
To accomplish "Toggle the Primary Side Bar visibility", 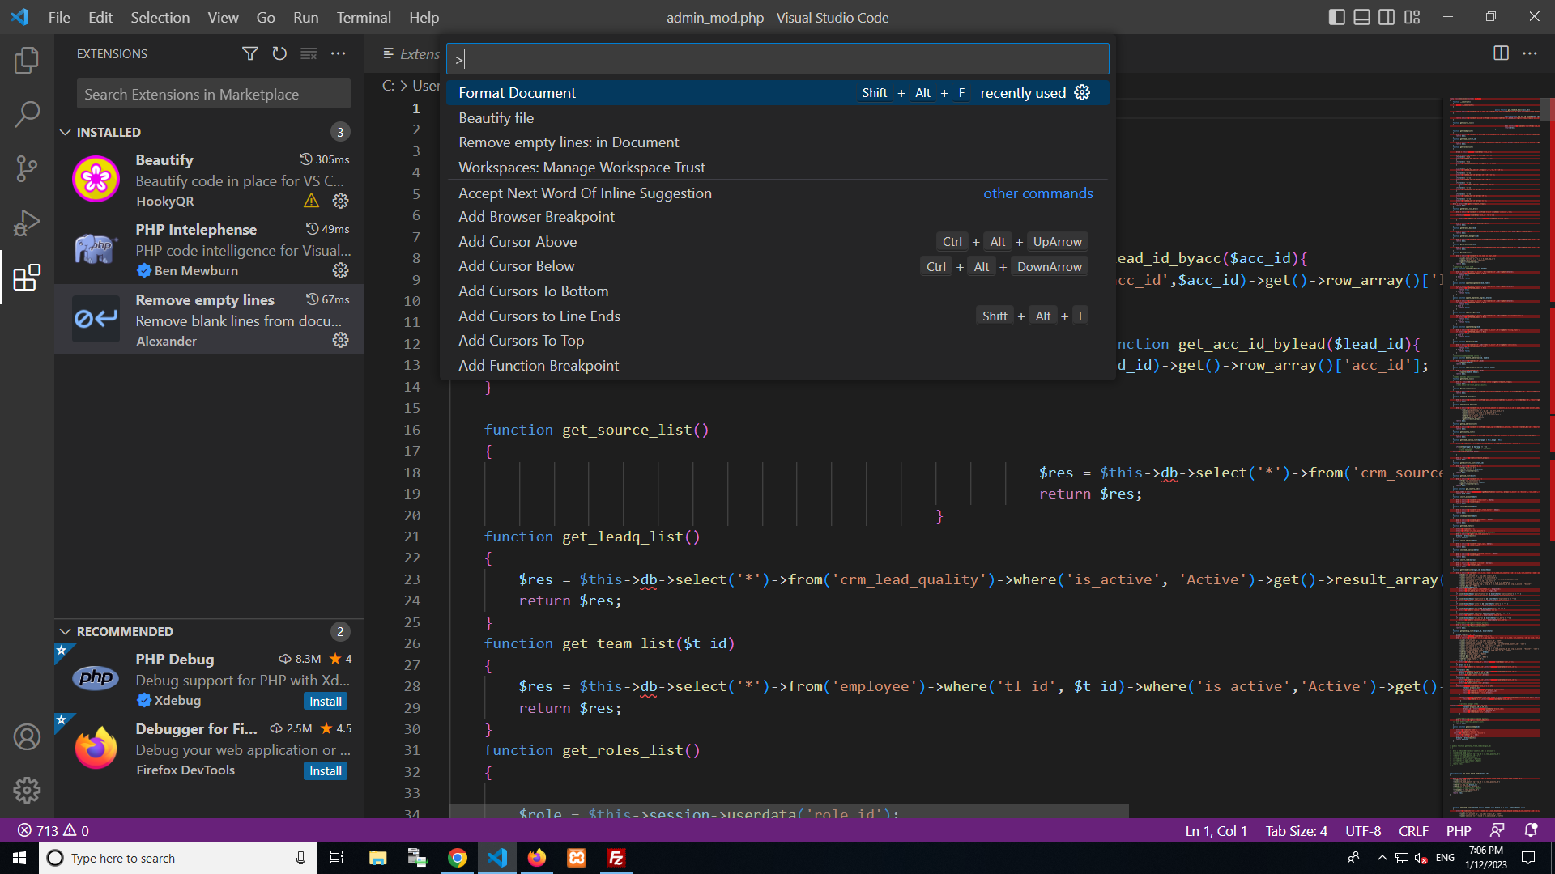I will [x=1336, y=17].
